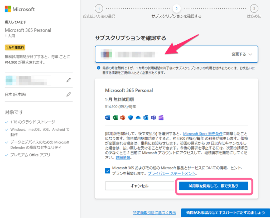Viewport: 270px width, 218px height.
Task: Click ¥14,900 (税込)/毎年 price text
Action: coord(120,107)
